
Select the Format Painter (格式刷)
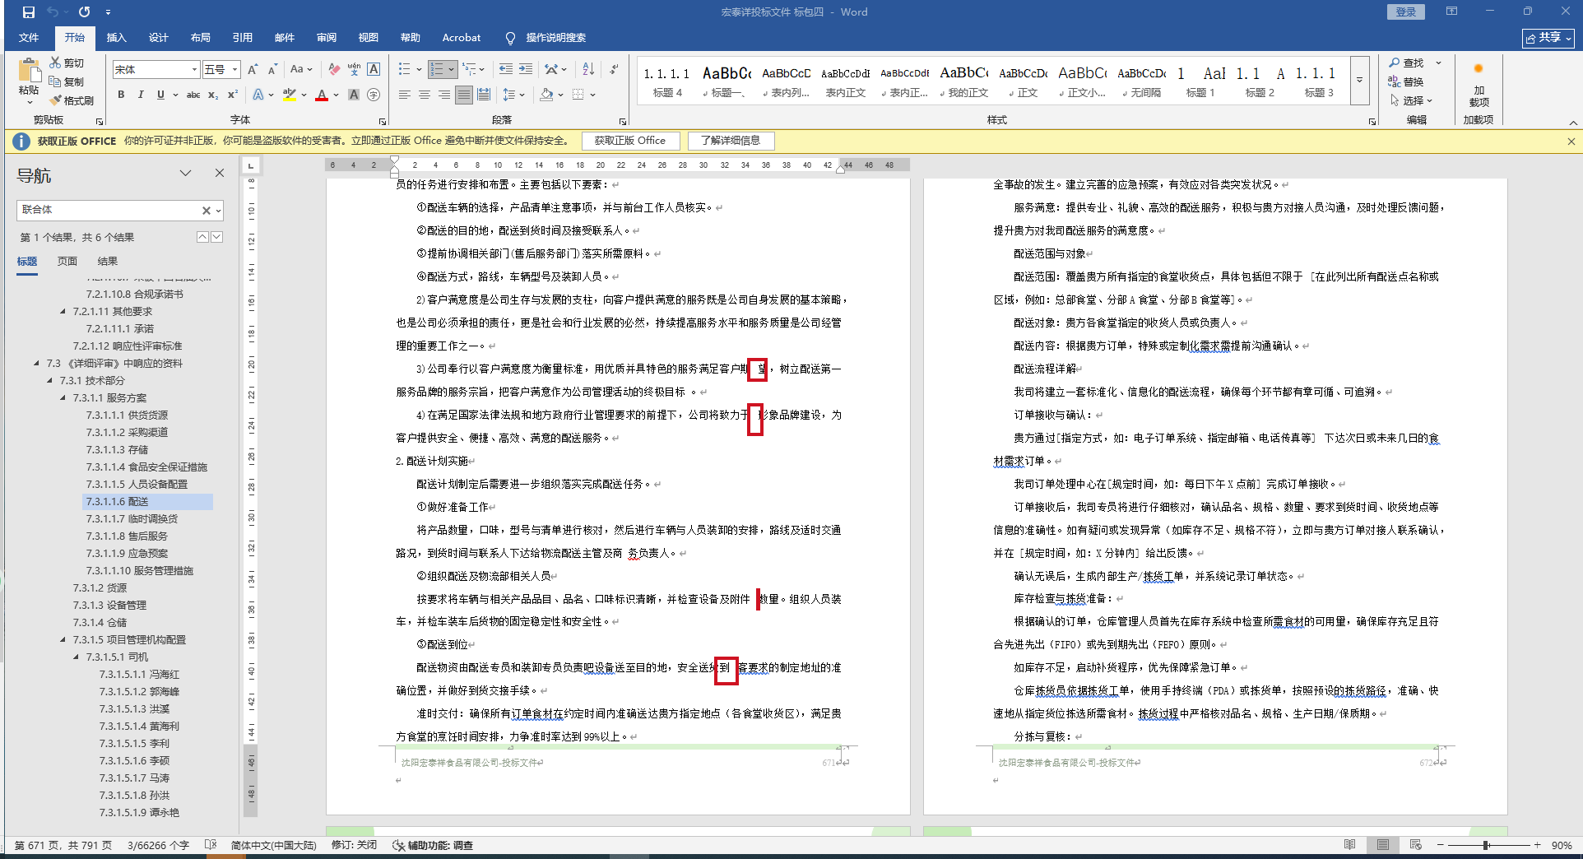pyautogui.click(x=71, y=100)
